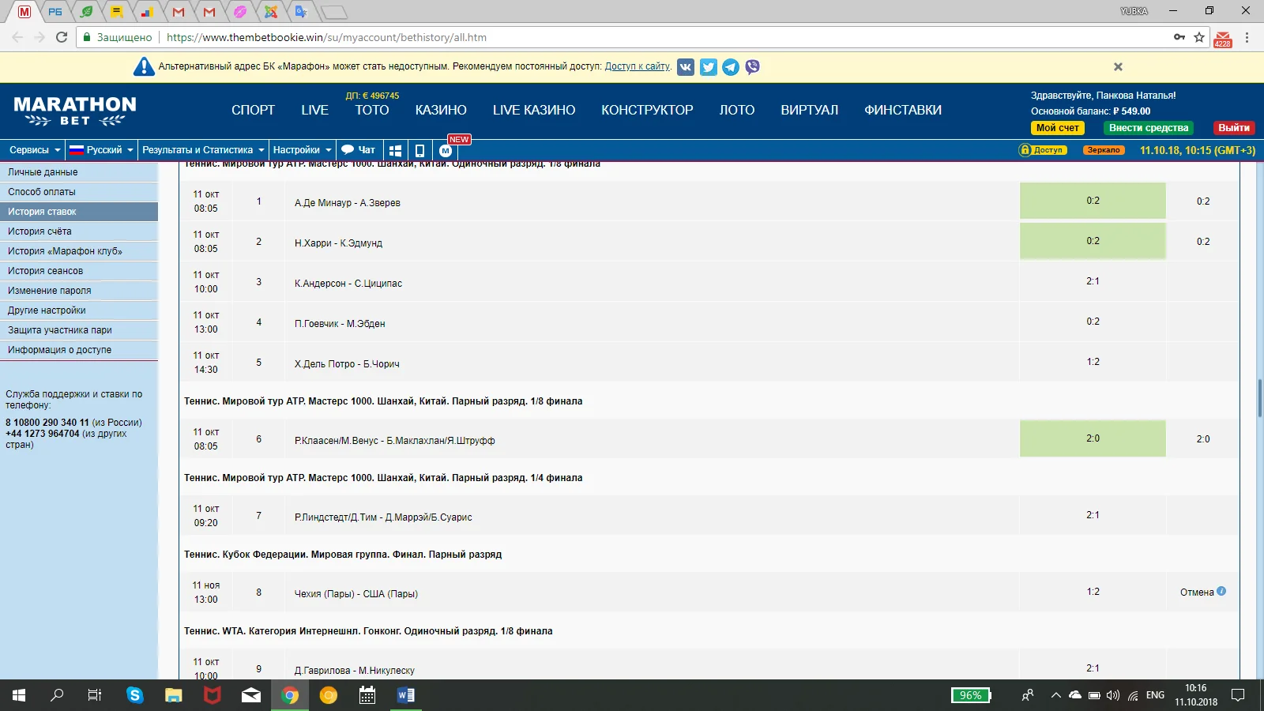Open Windows taskbar search

click(57, 695)
